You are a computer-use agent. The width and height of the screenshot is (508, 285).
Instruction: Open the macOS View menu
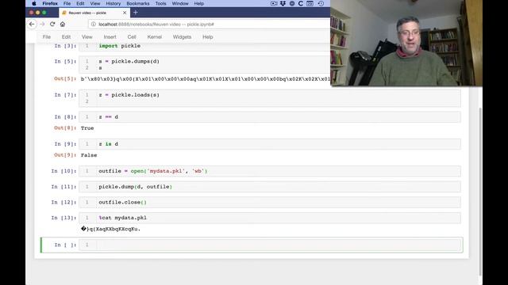pos(95,3)
